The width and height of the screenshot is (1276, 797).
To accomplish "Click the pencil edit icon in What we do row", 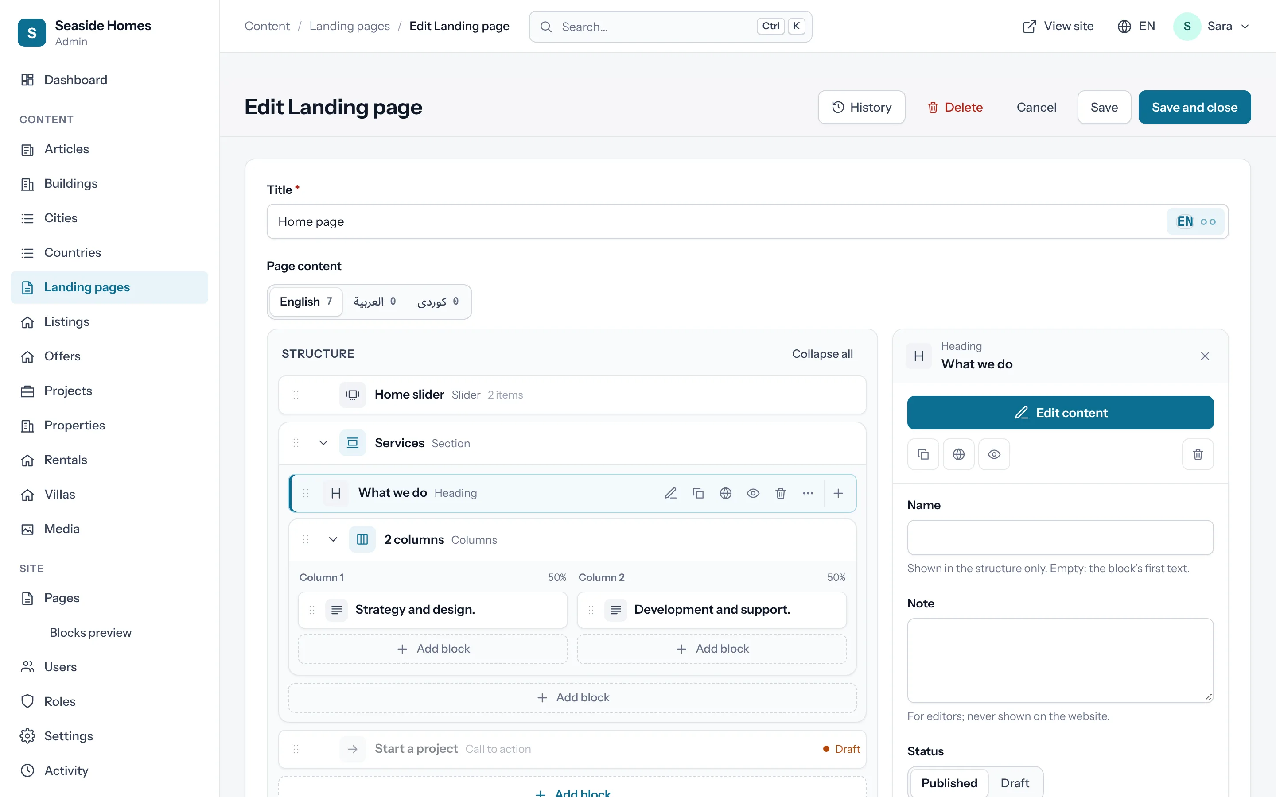I will (671, 493).
